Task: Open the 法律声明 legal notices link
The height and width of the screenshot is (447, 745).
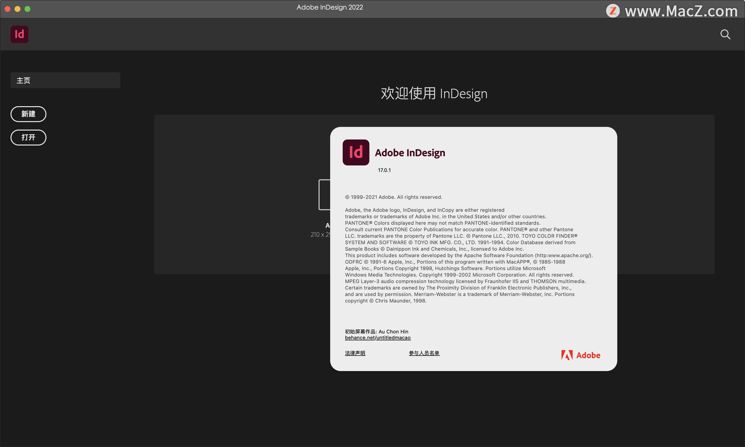Action: [355, 353]
